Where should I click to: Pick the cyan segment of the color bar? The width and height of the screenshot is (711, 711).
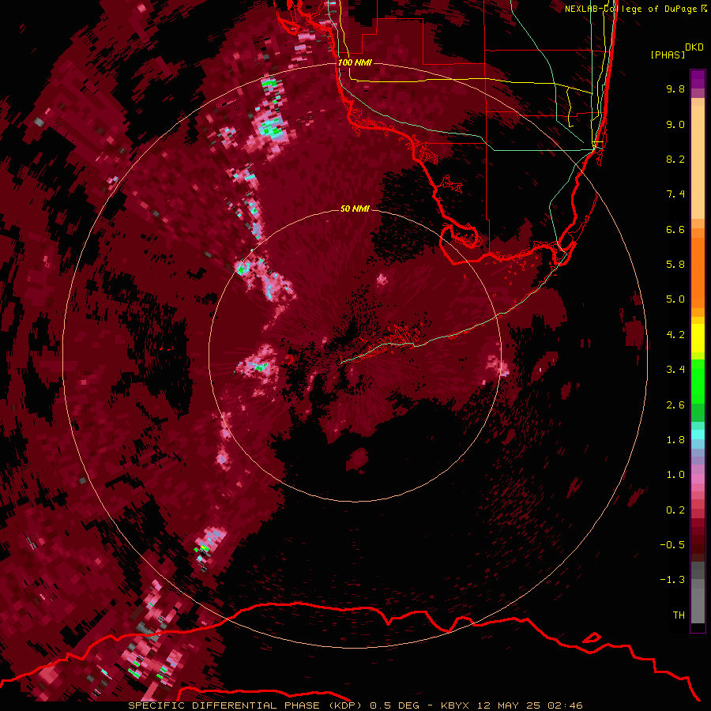pos(698,434)
